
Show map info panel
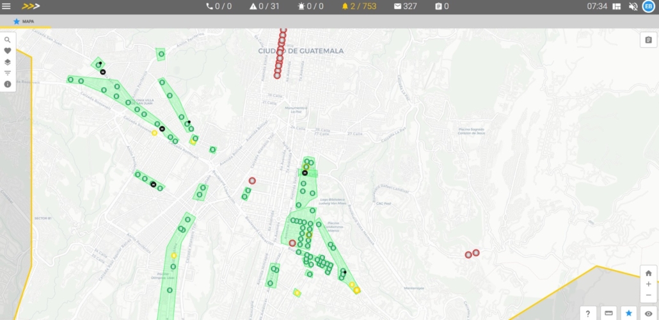(8, 84)
